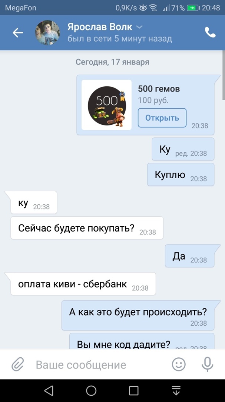Image resolution: width=225 pixels, height=402 pixels.
Task: Tap the back arrow in chat header
Action: (x=18, y=33)
